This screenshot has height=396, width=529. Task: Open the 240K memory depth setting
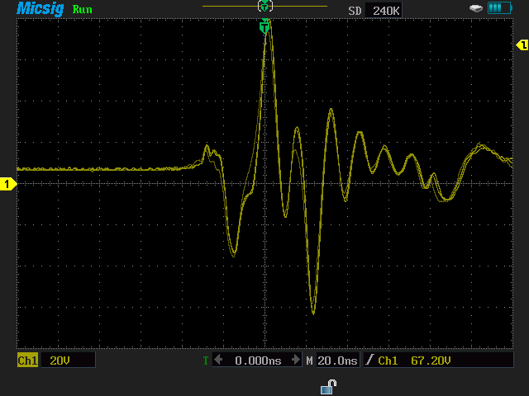click(386, 10)
